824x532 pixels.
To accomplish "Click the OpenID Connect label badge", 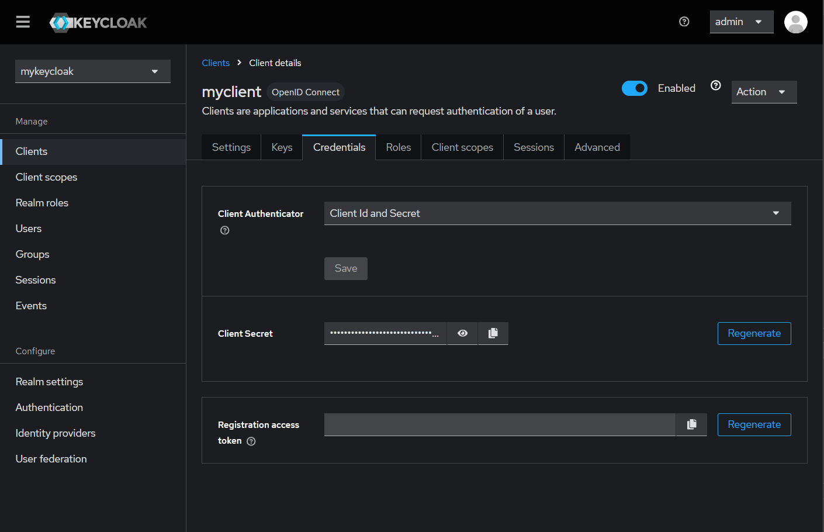I will (x=306, y=92).
